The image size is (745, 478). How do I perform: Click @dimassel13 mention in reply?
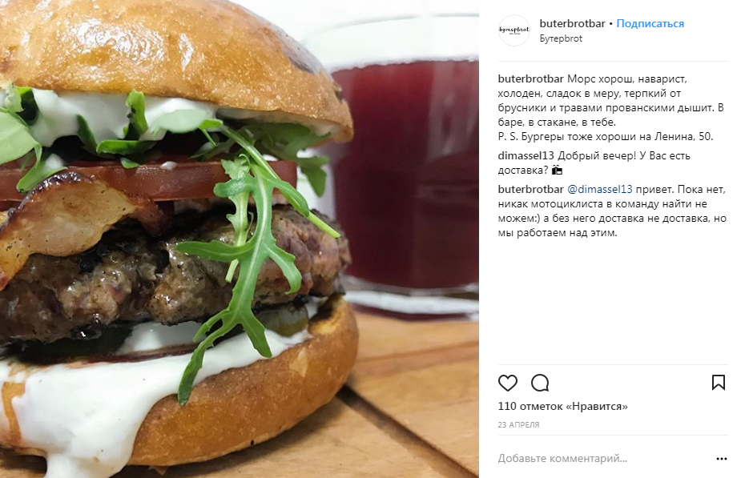click(x=600, y=190)
